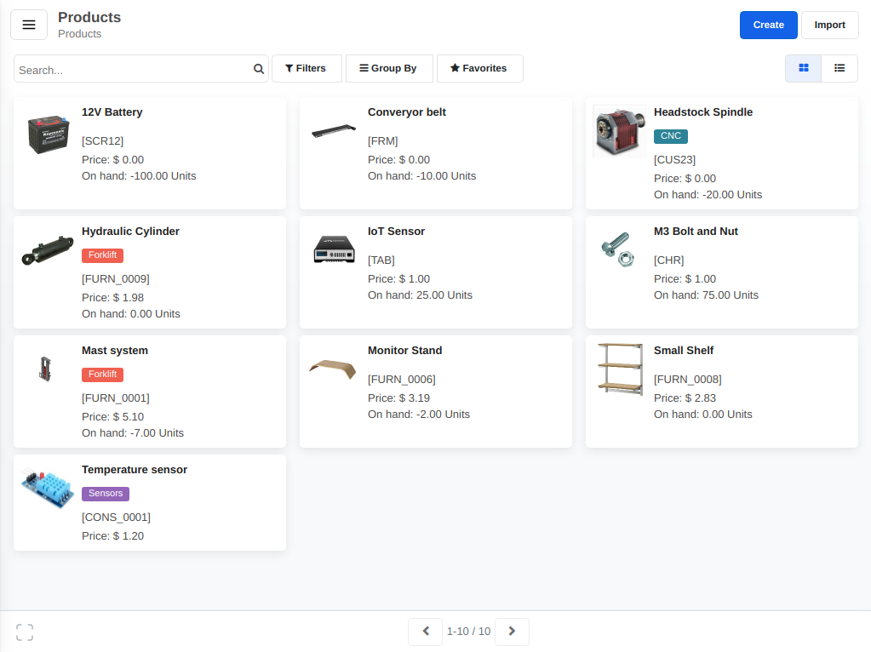Click the Create button
Image resolution: width=871 pixels, height=652 pixels.
768,25
